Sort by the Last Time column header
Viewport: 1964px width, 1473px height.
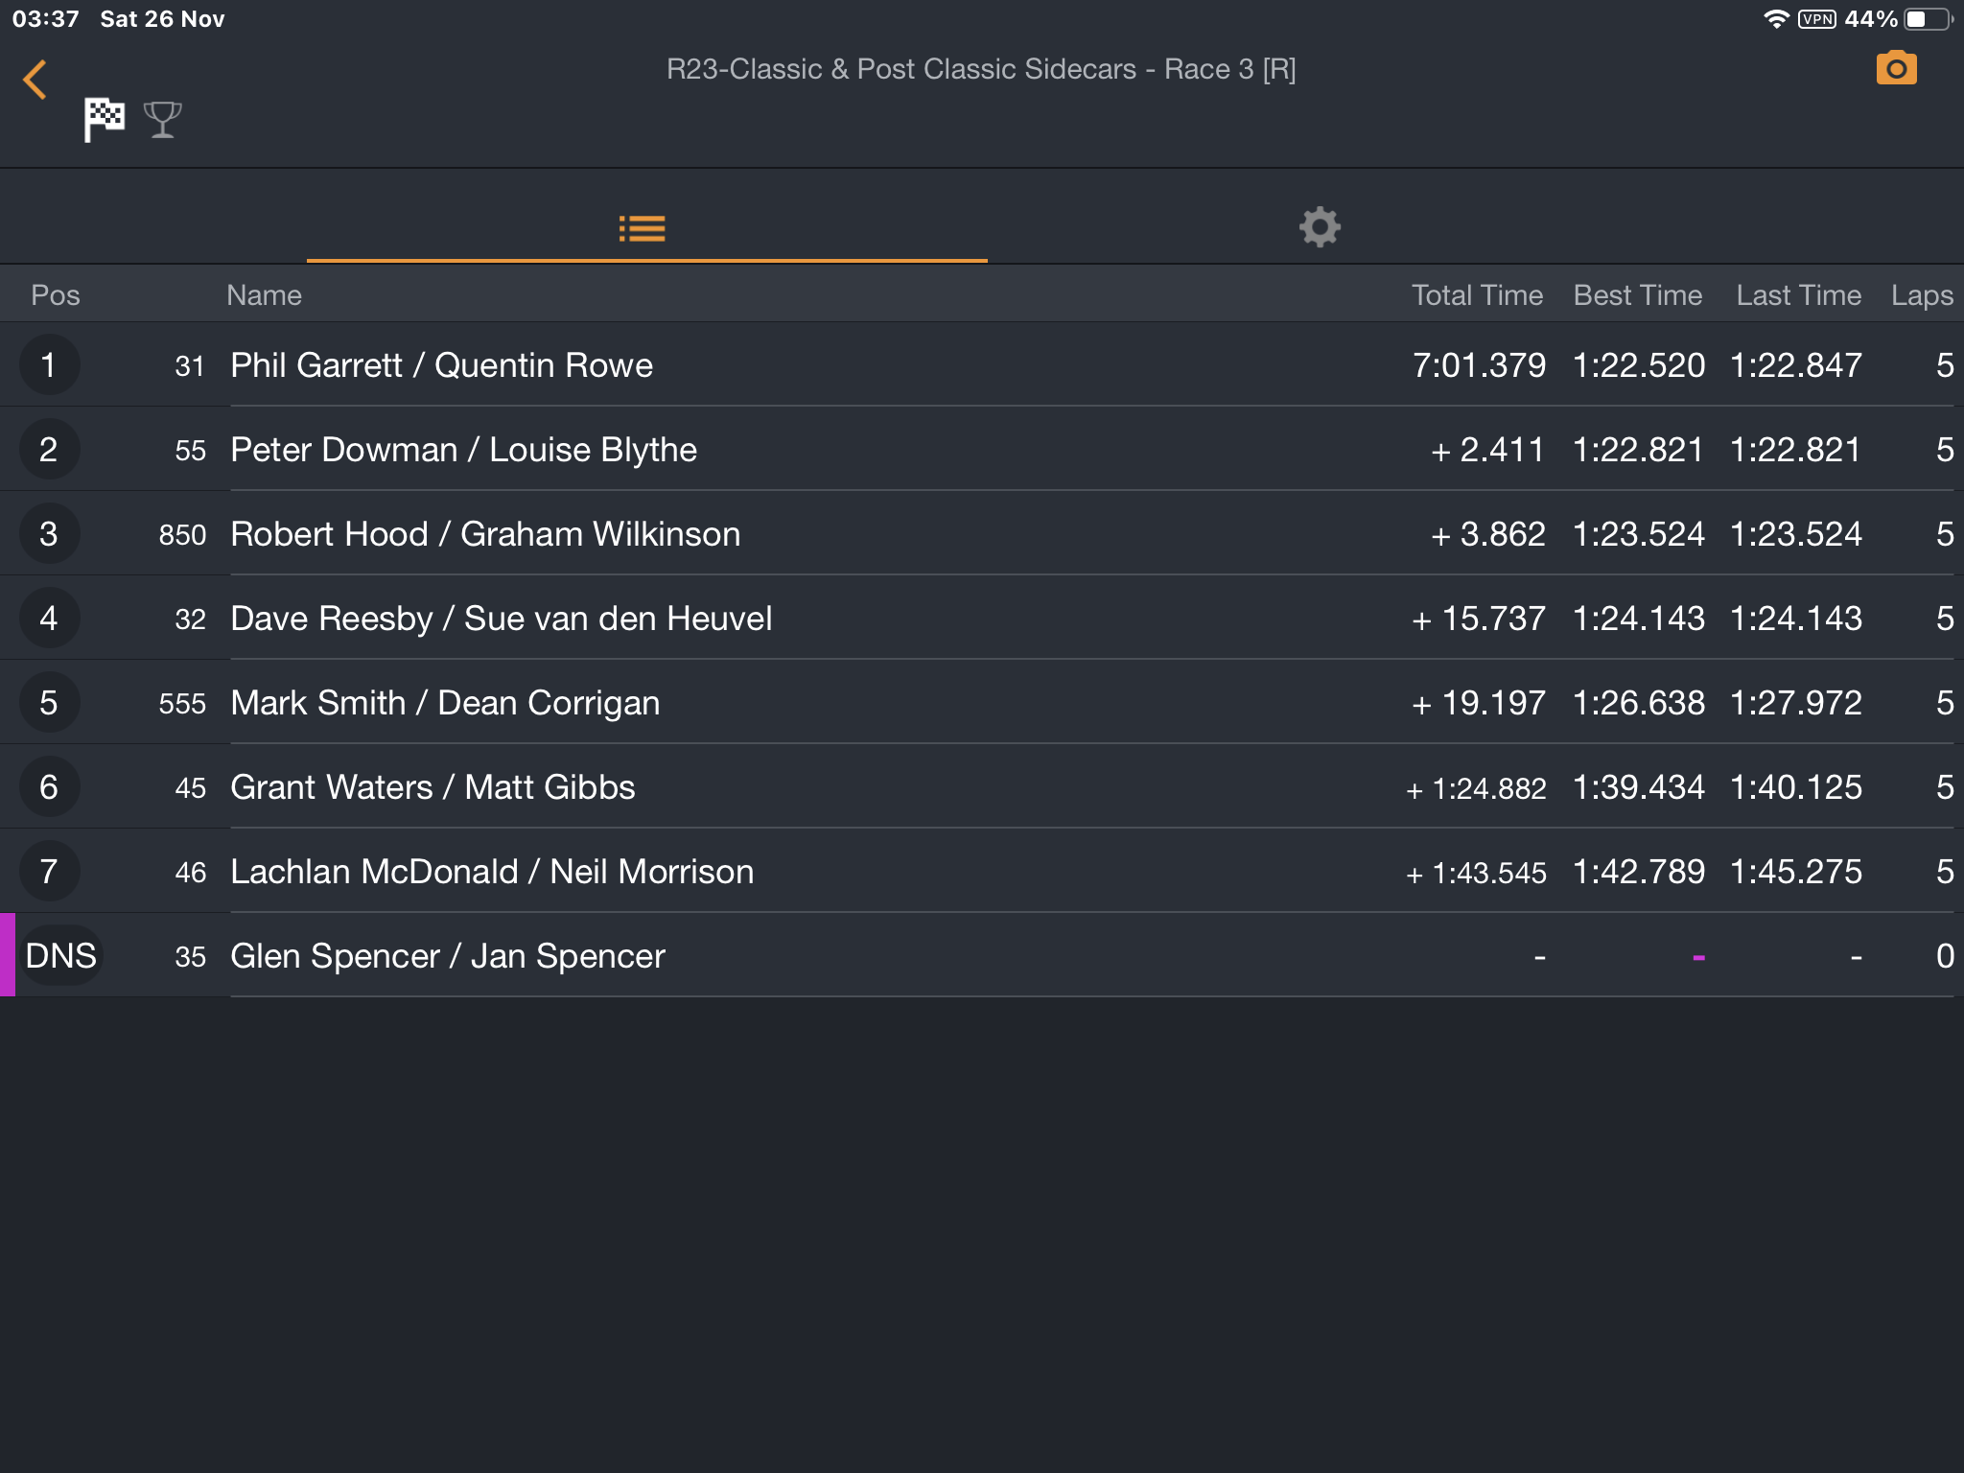[1798, 295]
